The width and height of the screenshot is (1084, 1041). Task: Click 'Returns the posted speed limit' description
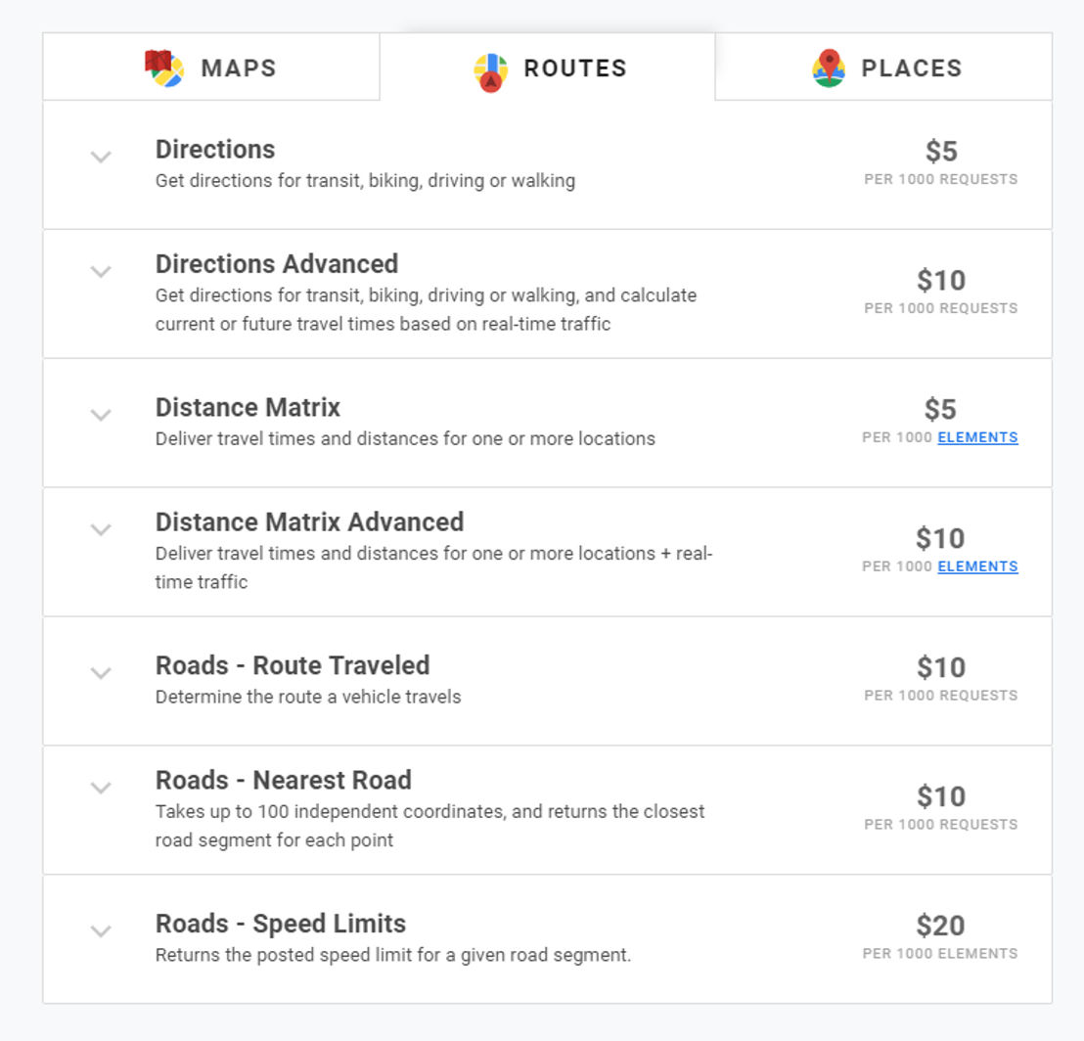point(393,955)
